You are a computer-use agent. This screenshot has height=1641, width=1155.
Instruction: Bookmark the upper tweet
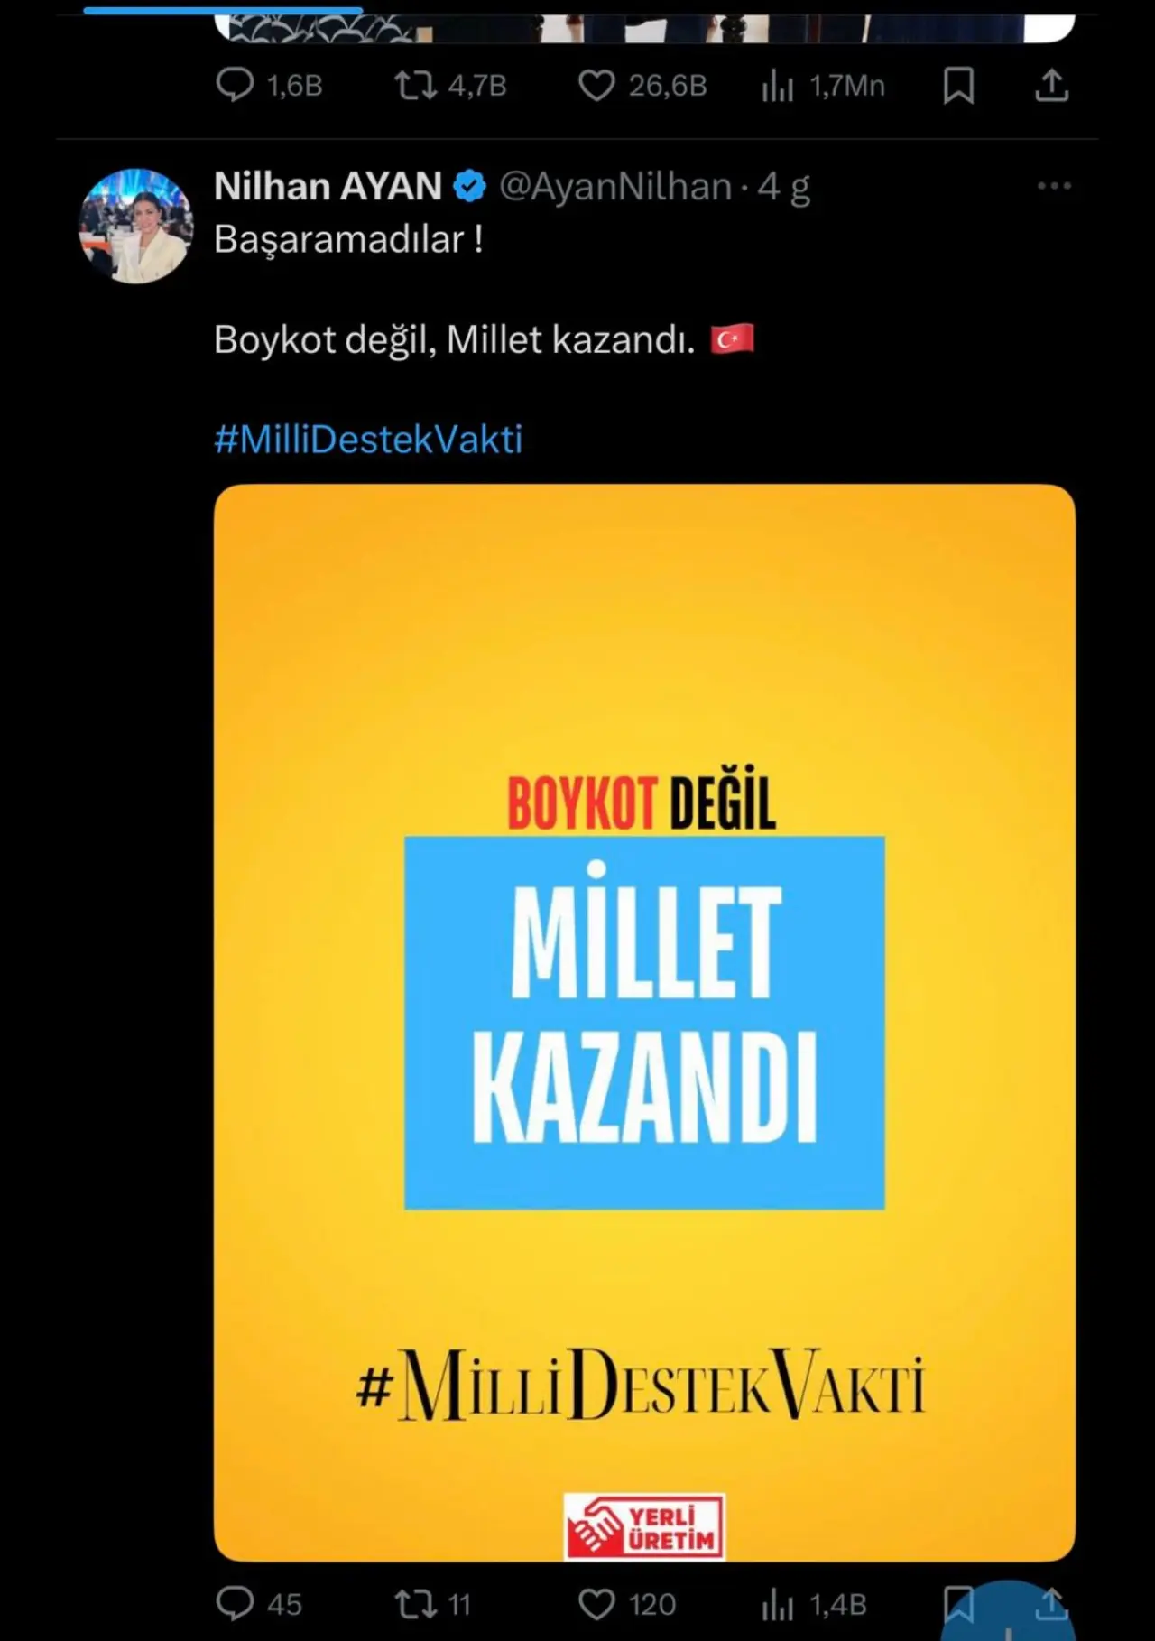957,86
